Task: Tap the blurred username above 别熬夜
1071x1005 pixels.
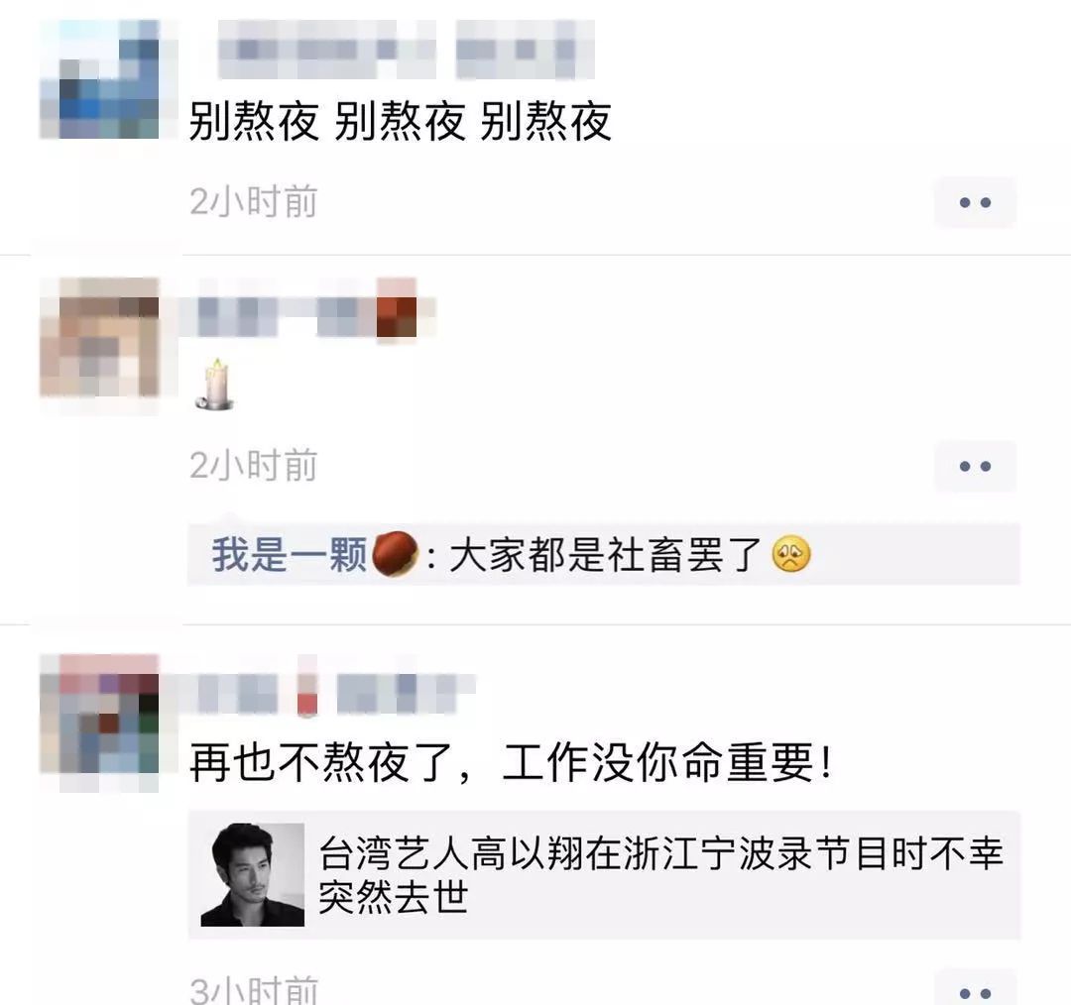Action: click(x=406, y=50)
